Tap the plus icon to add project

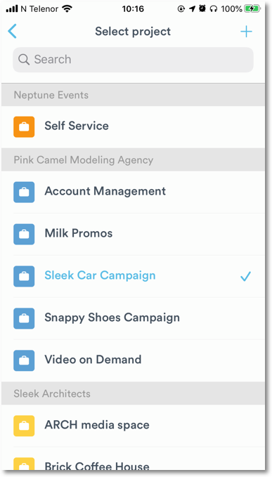click(246, 32)
